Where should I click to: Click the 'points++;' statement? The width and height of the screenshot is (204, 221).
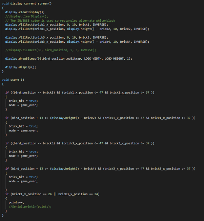16,202
